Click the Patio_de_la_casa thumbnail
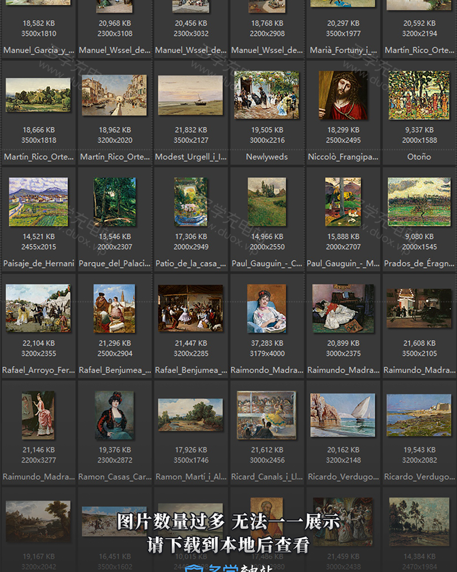Viewport: 457px width, 572px height. pyautogui.click(x=191, y=201)
